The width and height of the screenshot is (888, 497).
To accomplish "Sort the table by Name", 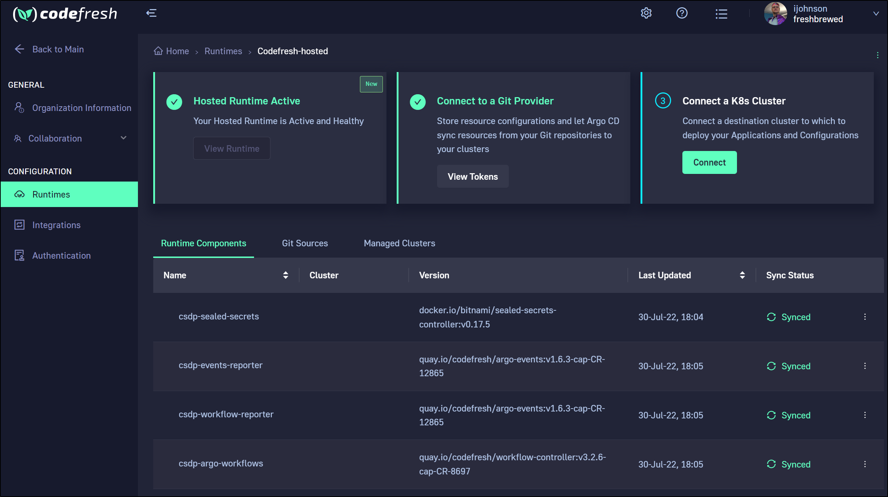I will [x=286, y=275].
